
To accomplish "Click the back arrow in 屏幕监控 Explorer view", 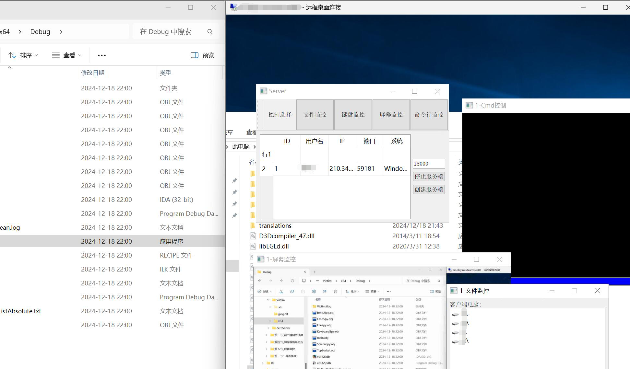I will (x=260, y=281).
